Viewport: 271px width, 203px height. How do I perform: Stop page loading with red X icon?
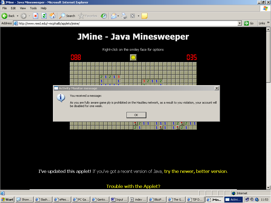pyautogui.click(x=36, y=16)
